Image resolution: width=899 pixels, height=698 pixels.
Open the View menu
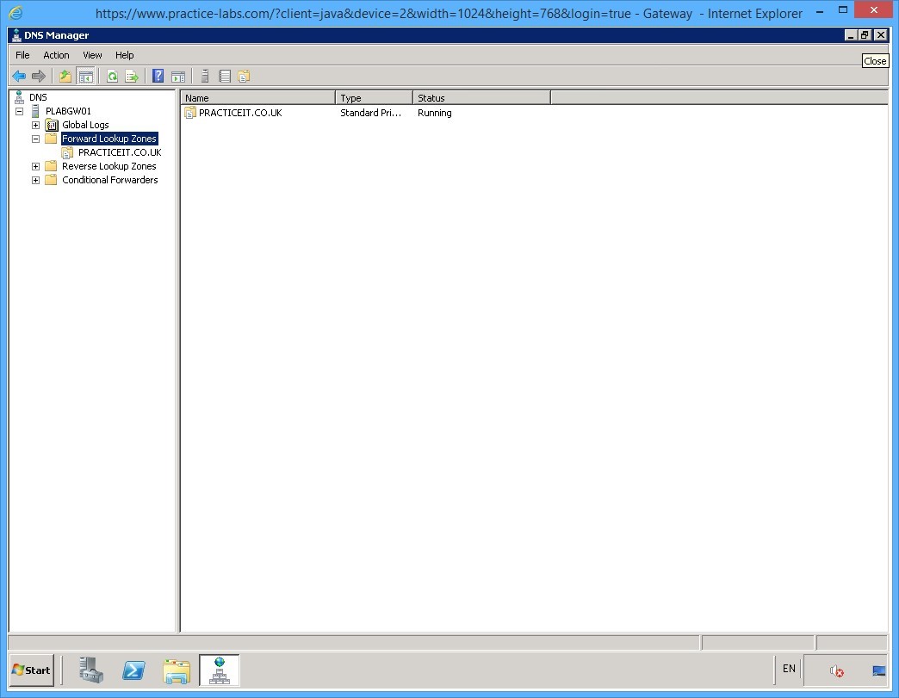[91, 54]
